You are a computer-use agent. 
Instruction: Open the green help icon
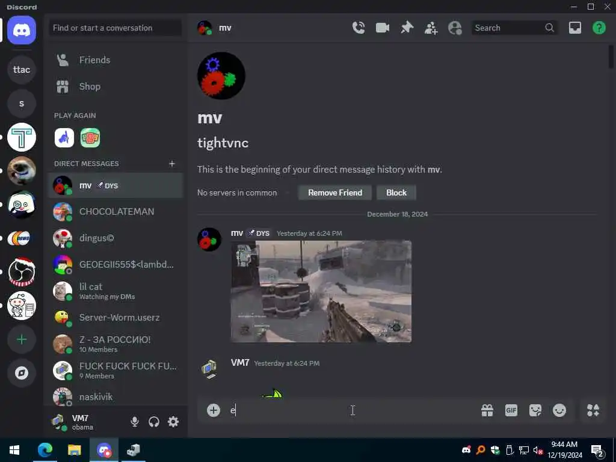tap(599, 28)
